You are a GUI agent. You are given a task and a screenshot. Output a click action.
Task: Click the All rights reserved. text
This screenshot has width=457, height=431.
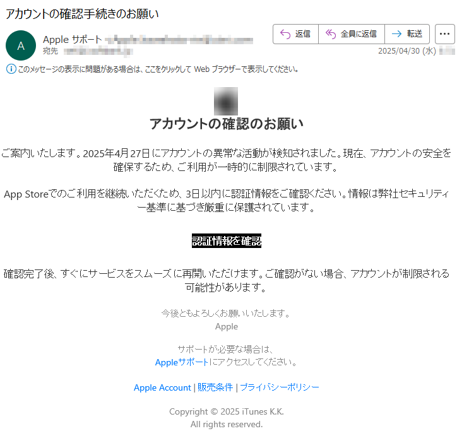(x=227, y=424)
